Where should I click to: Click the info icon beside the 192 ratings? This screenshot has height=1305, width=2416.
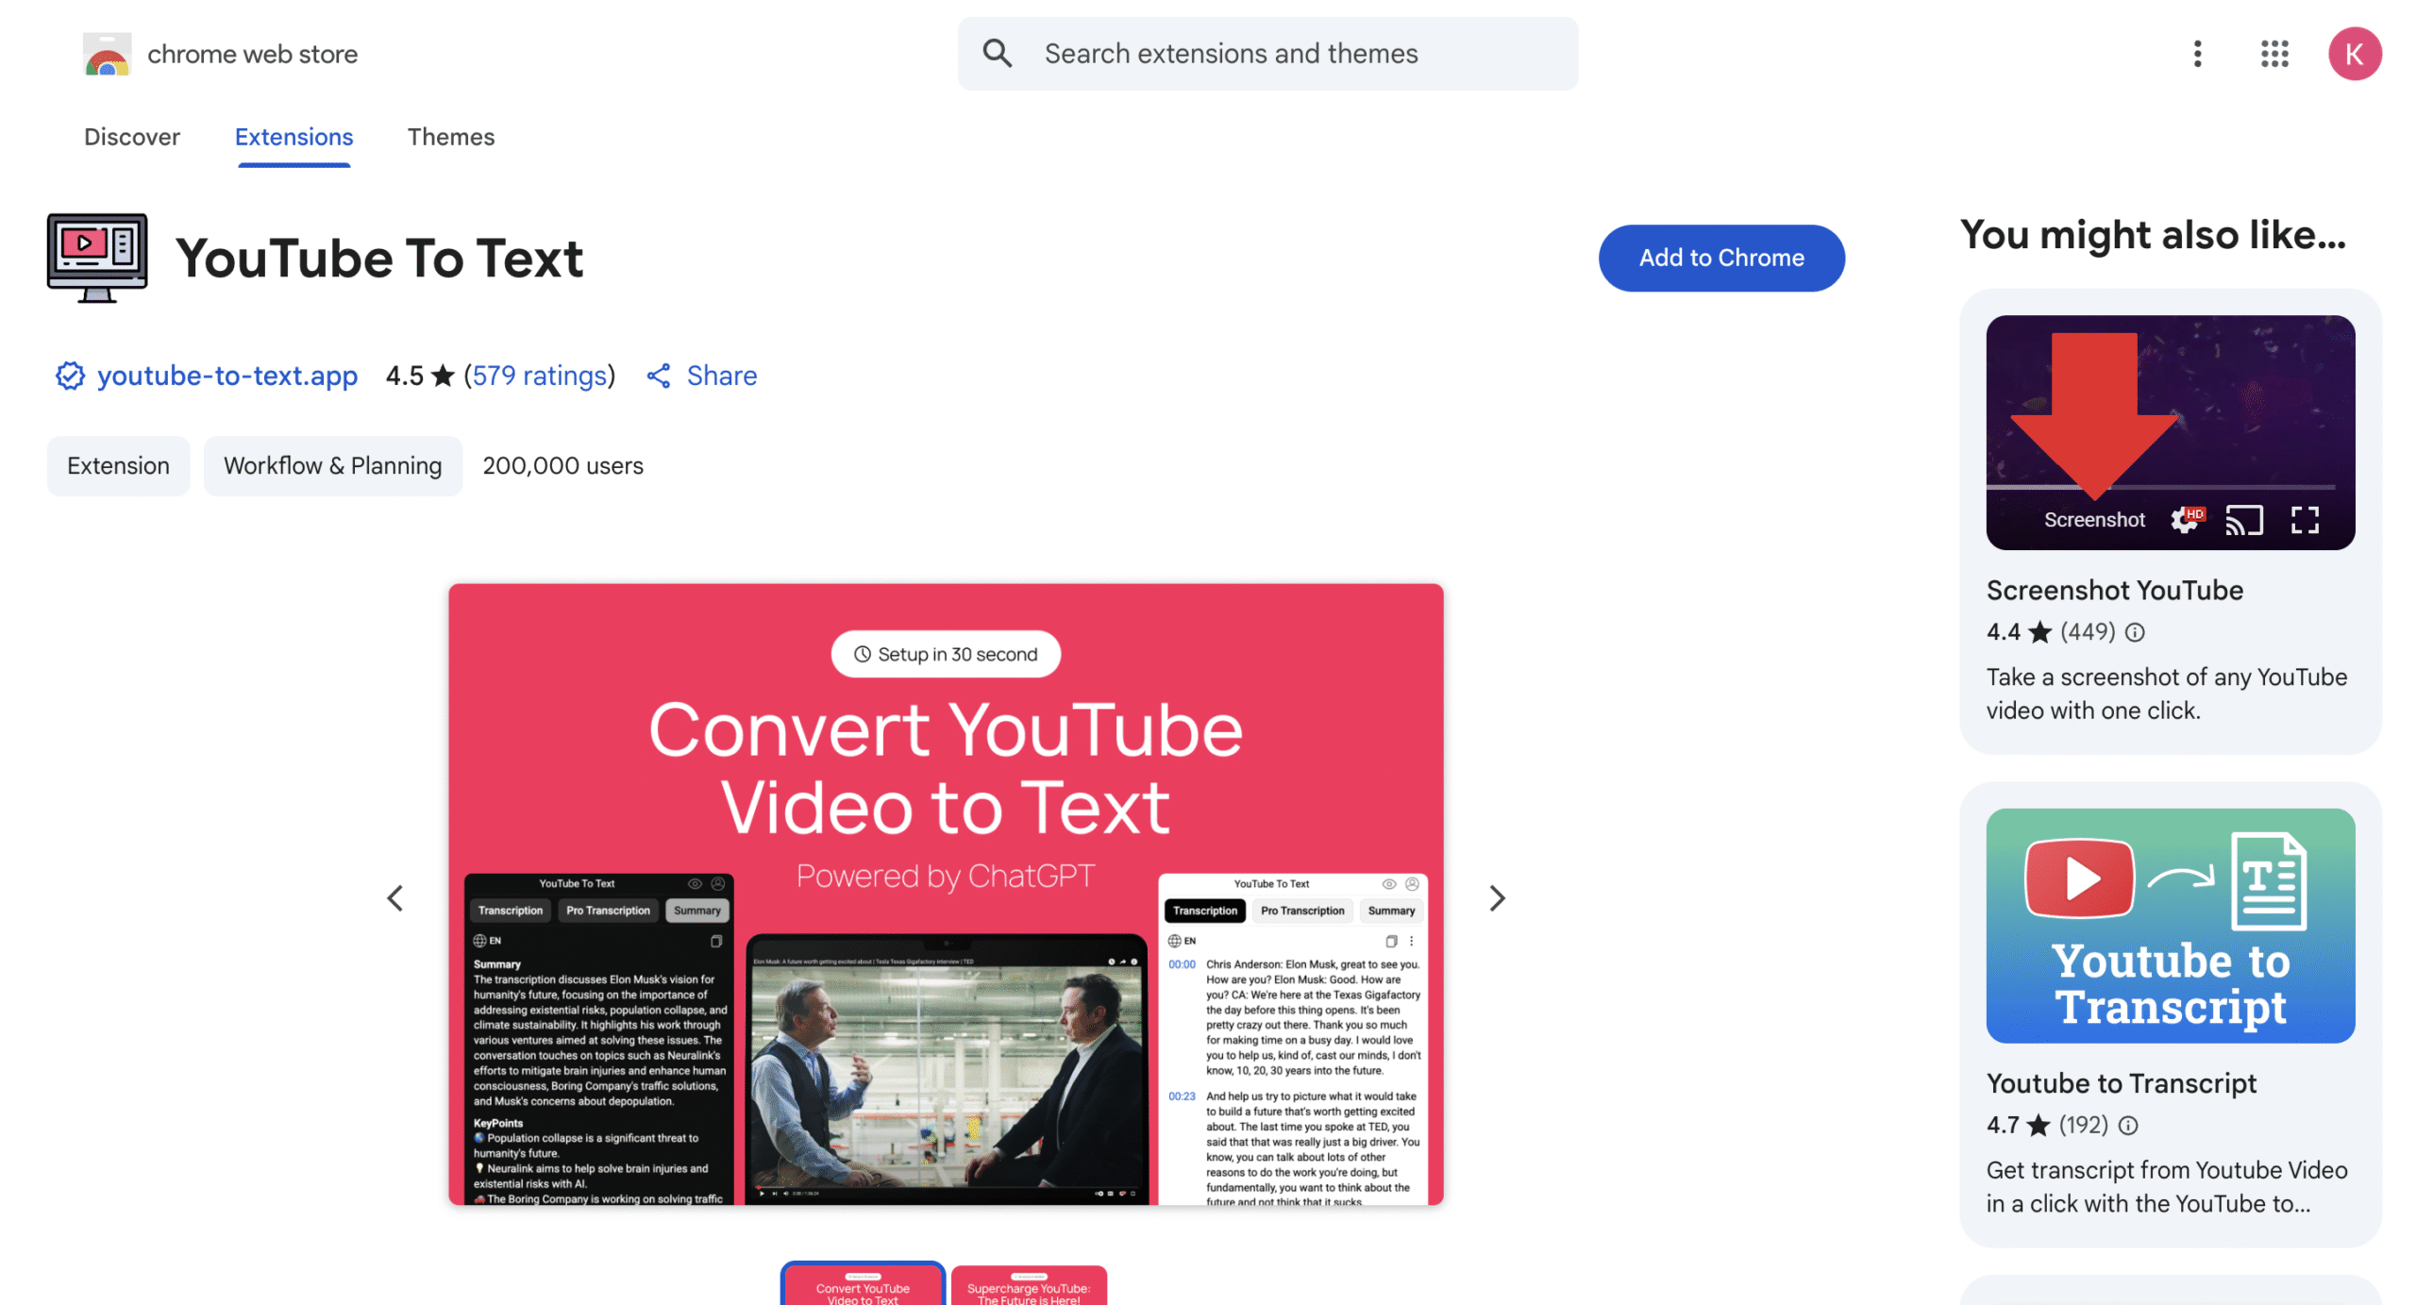click(x=2127, y=1125)
